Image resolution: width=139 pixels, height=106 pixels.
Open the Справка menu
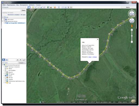(x=38, y=5)
